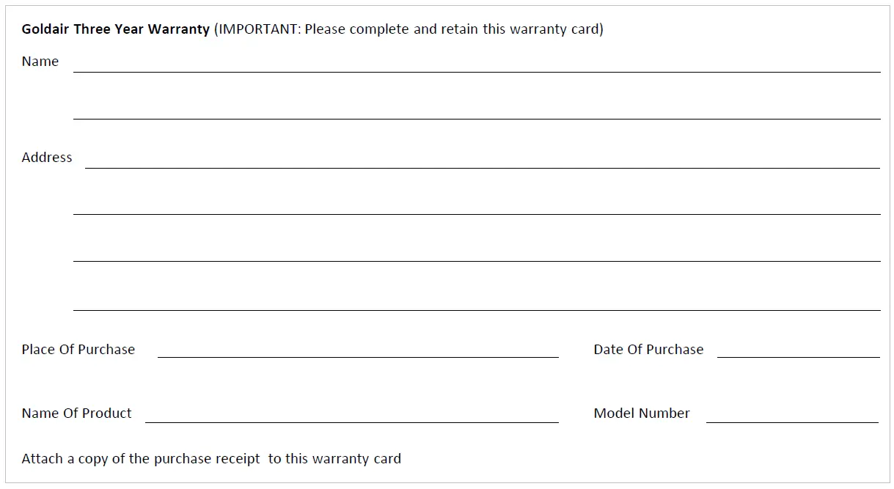Click the bold 'Goldair Three Year Warranty' title
Image resolution: width=894 pixels, height=489 pixels.
click(115, 29)
